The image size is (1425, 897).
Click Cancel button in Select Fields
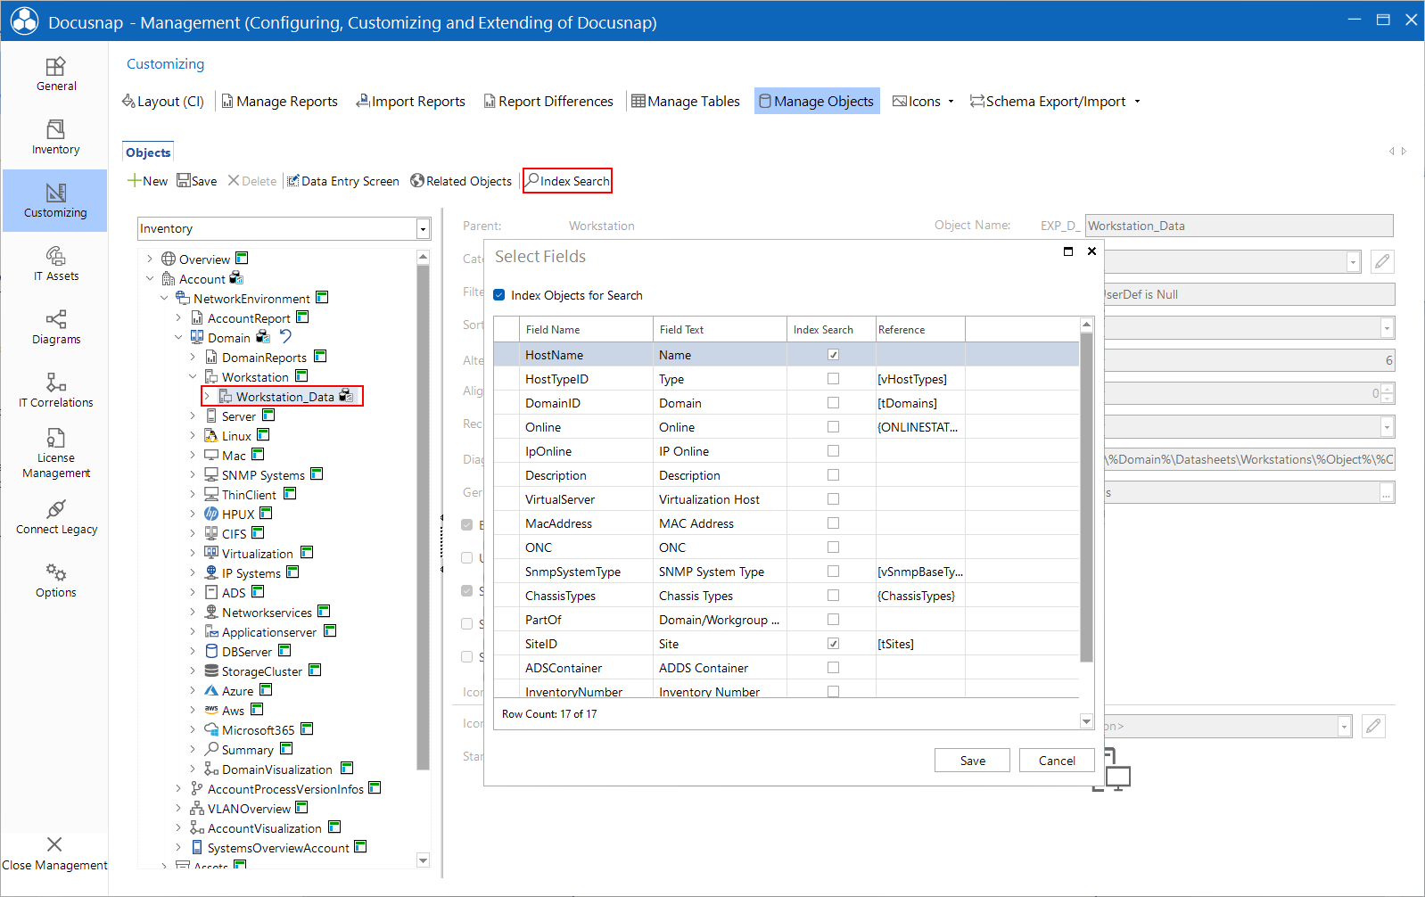pos(1057,761)
